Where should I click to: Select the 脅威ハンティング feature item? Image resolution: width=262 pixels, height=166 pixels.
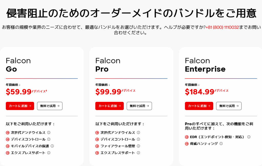[204, 144]
